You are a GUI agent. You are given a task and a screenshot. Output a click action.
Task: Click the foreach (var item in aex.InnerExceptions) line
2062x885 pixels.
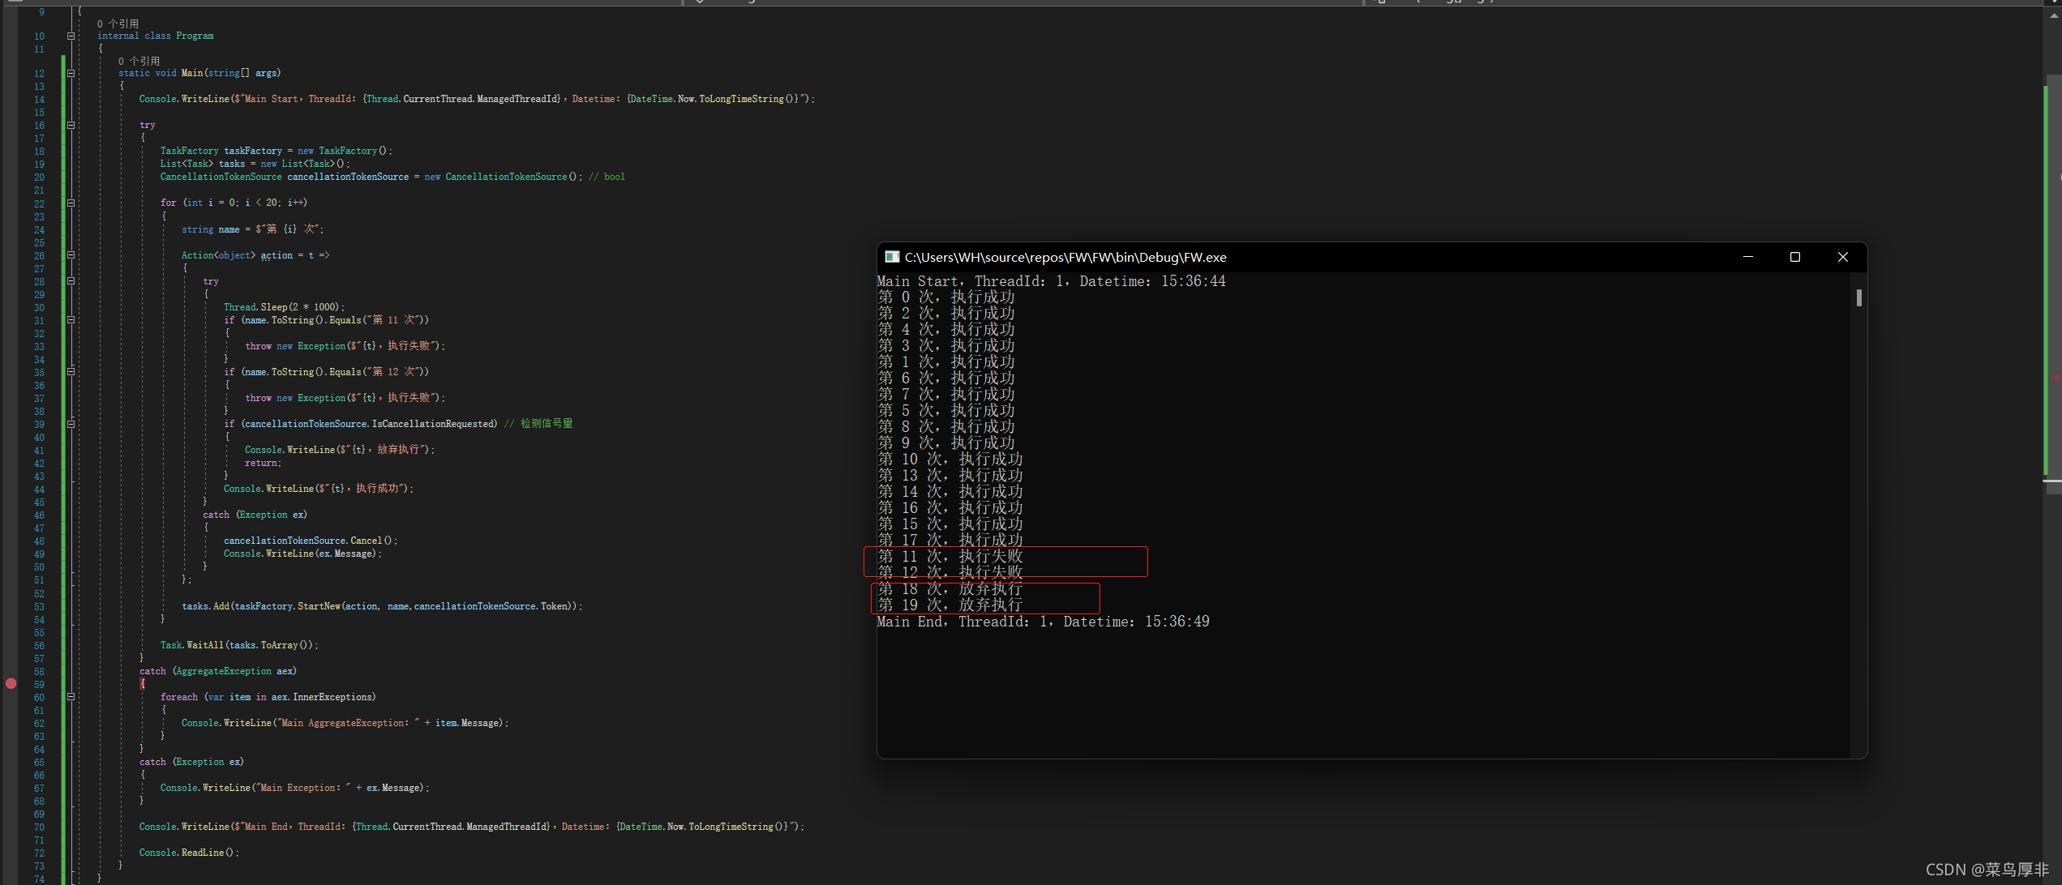tap(268, 697)
